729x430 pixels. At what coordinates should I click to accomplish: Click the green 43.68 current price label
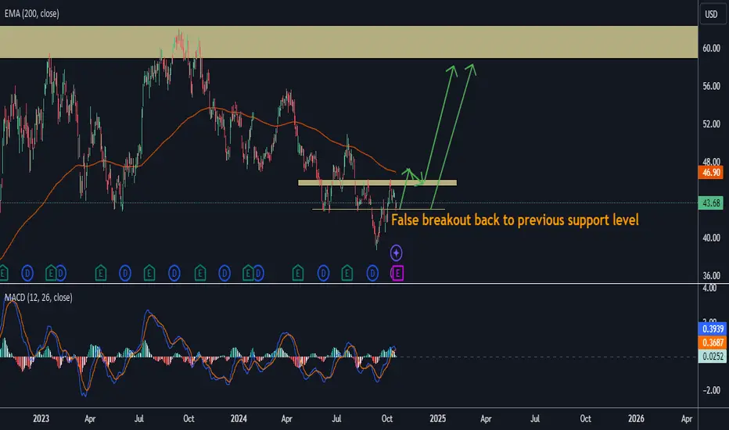click(x=710, y=203)
